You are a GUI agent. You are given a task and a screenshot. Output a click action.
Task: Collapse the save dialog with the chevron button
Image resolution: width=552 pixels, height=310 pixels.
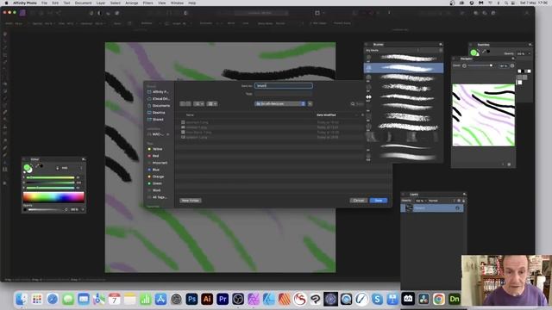point(310,103)
